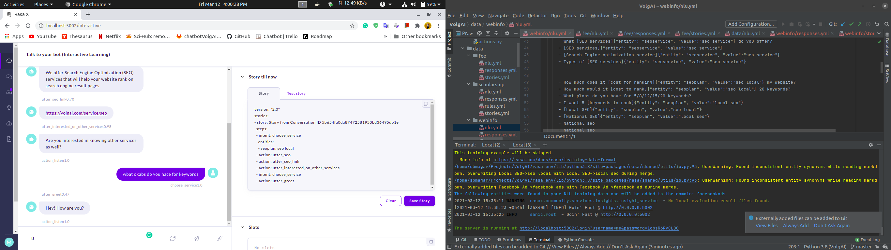
Task: Add new terminal tab with plus icon
Action: pos(545,145)
